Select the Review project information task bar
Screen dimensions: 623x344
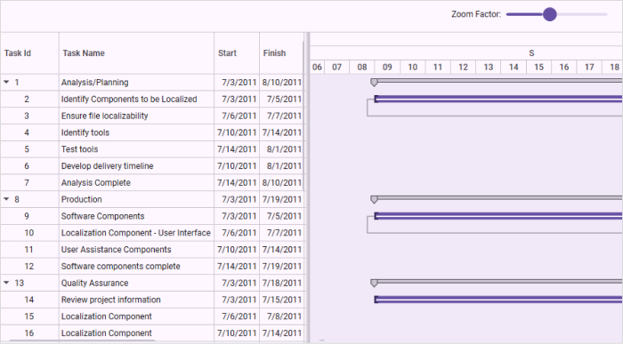498,300
